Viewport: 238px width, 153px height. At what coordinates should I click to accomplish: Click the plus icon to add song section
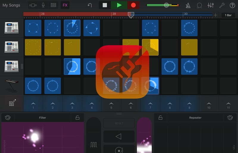click(215, 15)
